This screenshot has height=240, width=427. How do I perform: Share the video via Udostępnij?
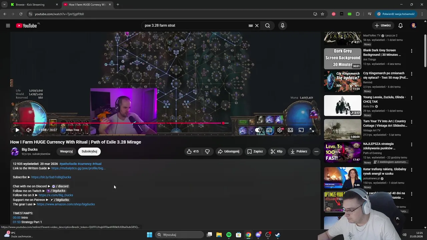(x=229, y=151)
